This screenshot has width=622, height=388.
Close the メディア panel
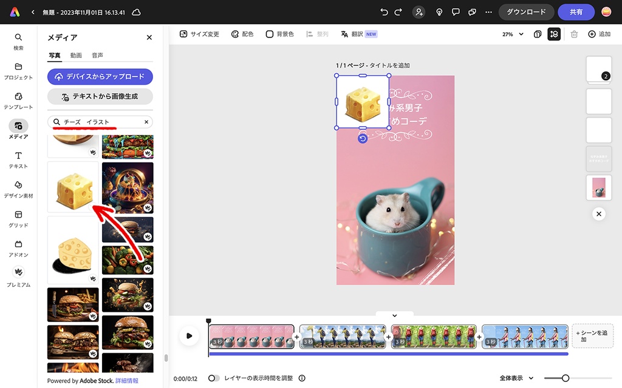[x=149, y=37]
